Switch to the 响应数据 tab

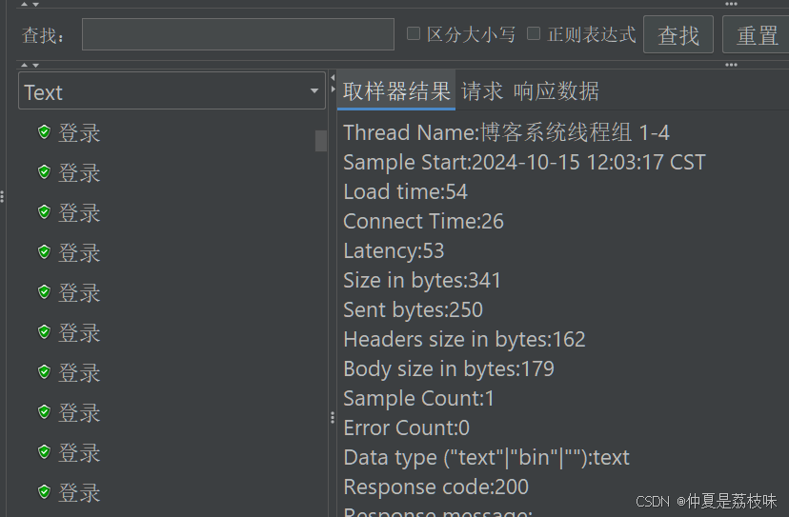click(556, 91)
